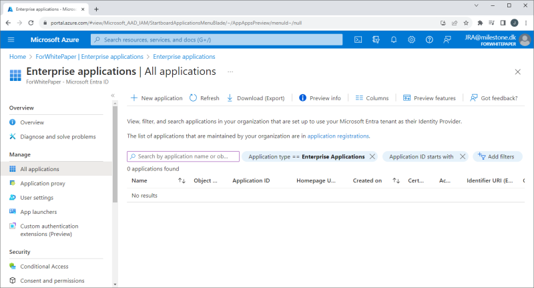Collapse the left navigation menu
Screen dimensions: 534x288
pos(113,96)
